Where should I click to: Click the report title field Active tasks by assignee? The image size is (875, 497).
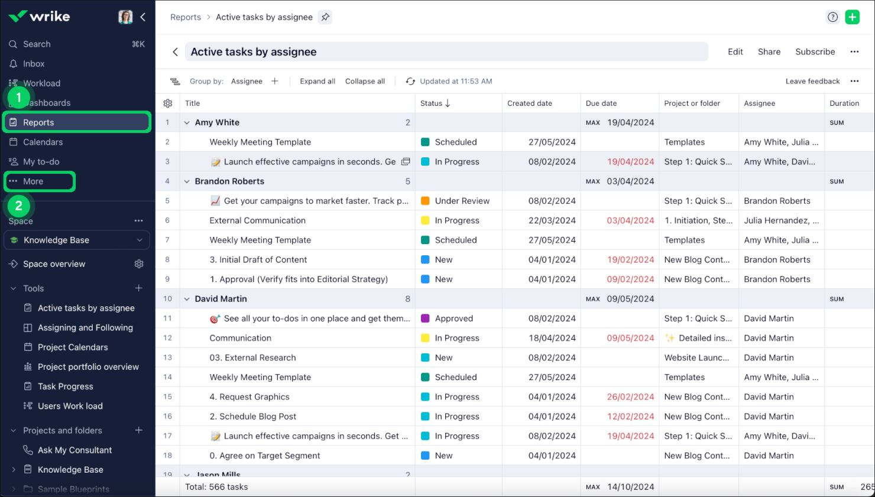(x=253, y=51)
